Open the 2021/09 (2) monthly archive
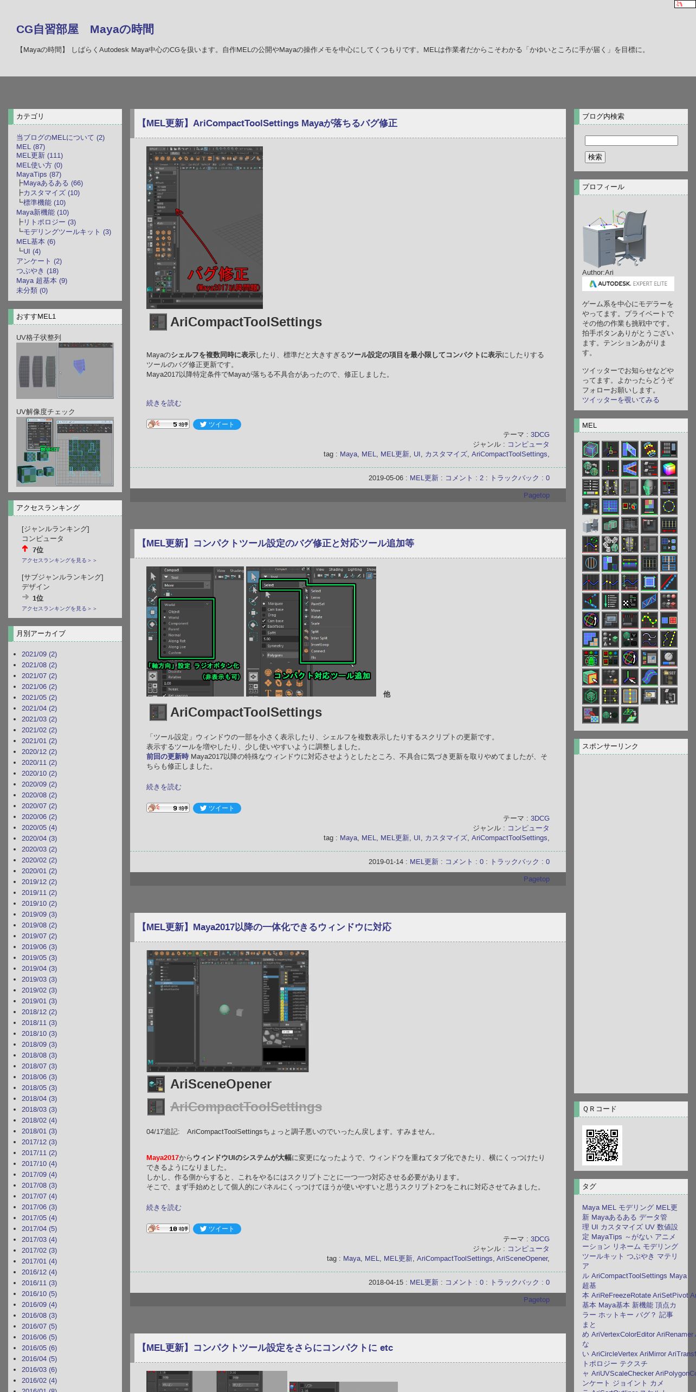The width and height of the screenshot is (696, 1392). click(39, 654)
